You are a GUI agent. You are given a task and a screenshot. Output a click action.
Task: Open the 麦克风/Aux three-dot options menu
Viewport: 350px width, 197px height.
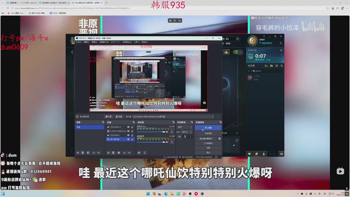[172, 131]
